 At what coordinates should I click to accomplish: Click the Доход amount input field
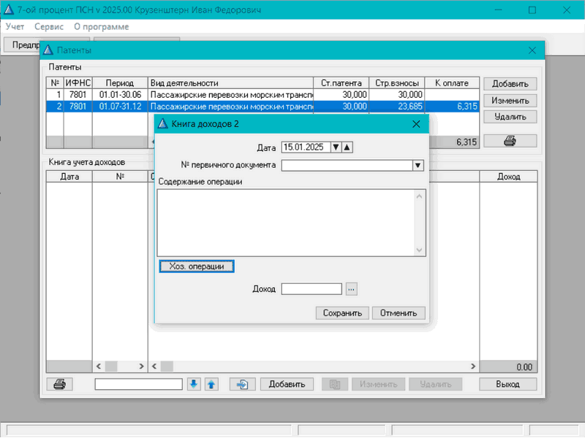(311, 289)
